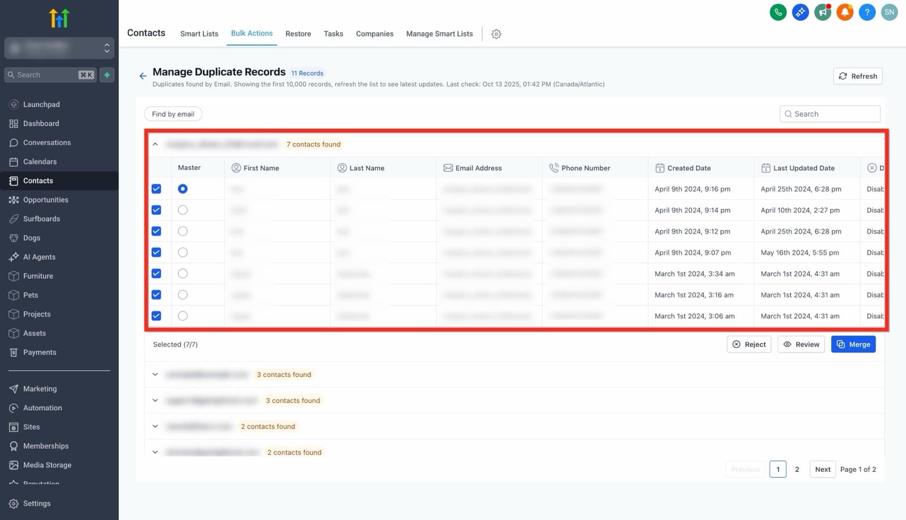Uncheck the row created April 9th 9:14 pm

point(156,210)
